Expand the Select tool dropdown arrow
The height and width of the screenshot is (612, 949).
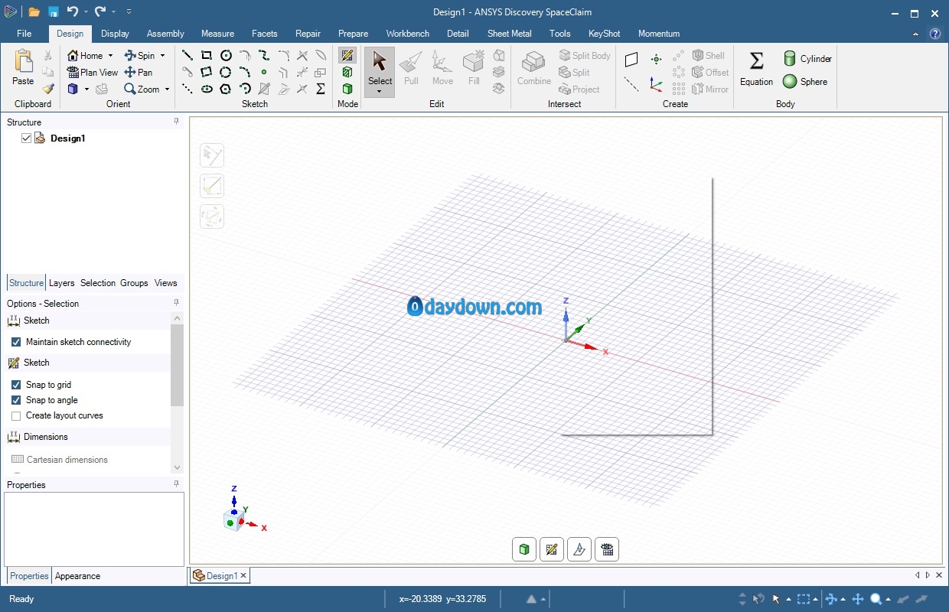380,92
